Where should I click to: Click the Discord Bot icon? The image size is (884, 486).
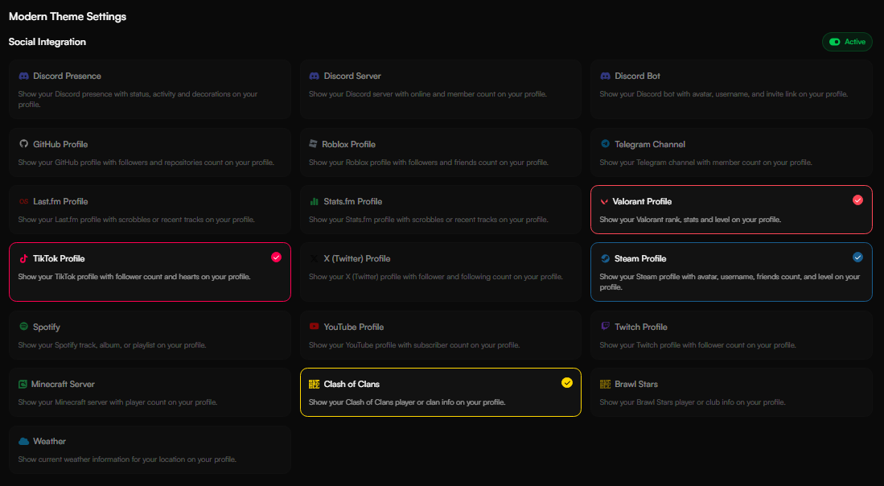(605, 76)
